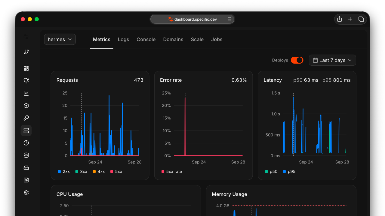This screenshot has width=385, height=216.
Task: Click the p50 legend swatch under Latency chart
Action: 266,172
